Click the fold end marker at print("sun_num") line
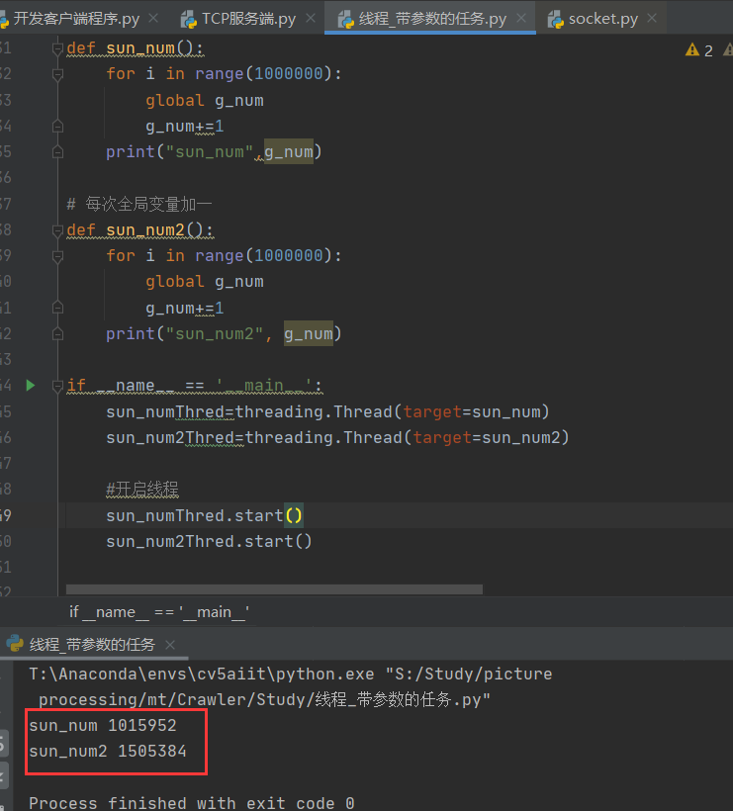The height and width of the screenshot is (811, 733). click(57, 152)
